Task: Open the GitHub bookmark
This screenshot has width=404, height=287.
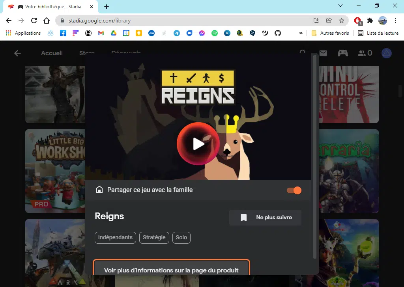Action: point(278,33)
